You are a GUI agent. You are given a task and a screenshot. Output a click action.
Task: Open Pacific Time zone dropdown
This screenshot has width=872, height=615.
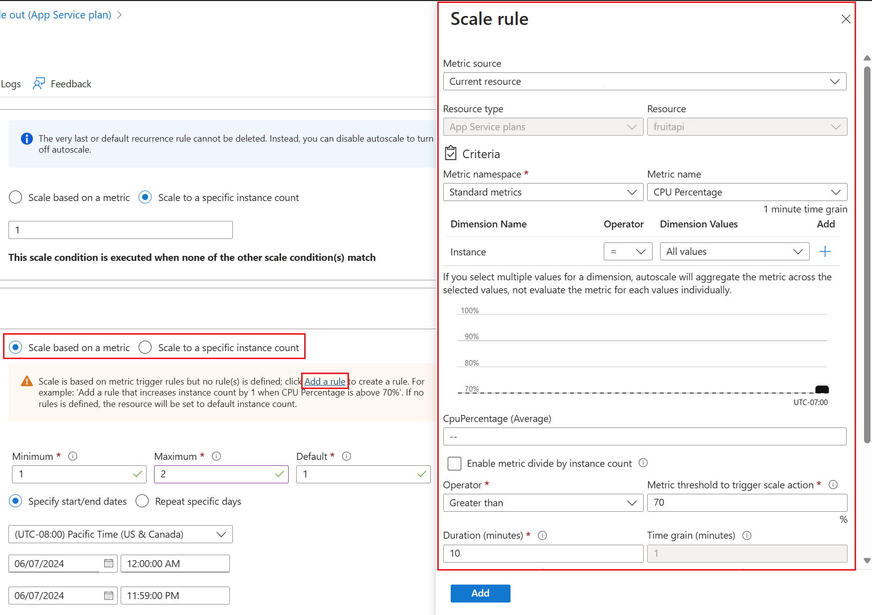tap(120, 534)
